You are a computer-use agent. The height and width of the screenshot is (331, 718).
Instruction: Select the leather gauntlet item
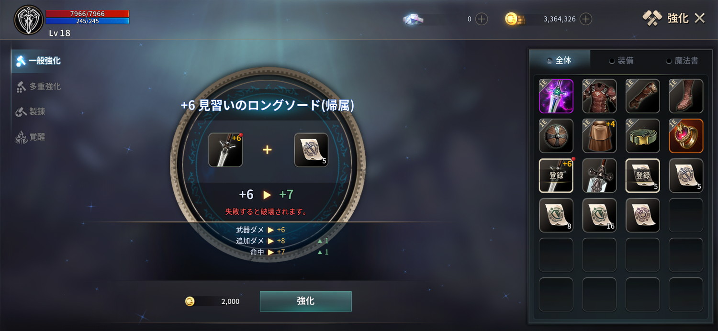[642, 96]
